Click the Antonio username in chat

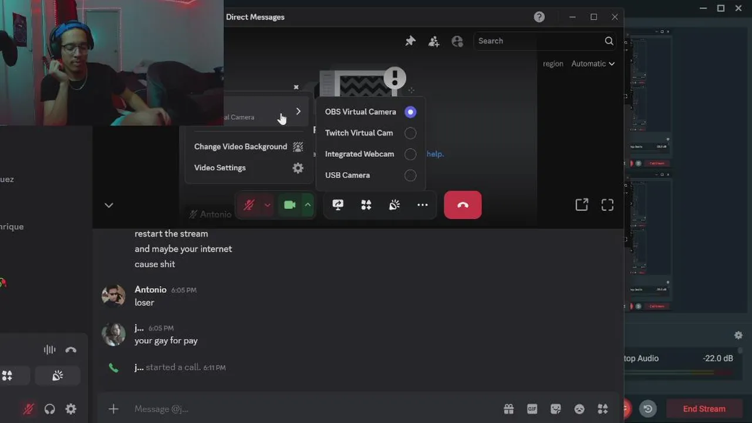click(x=150, y=290)
